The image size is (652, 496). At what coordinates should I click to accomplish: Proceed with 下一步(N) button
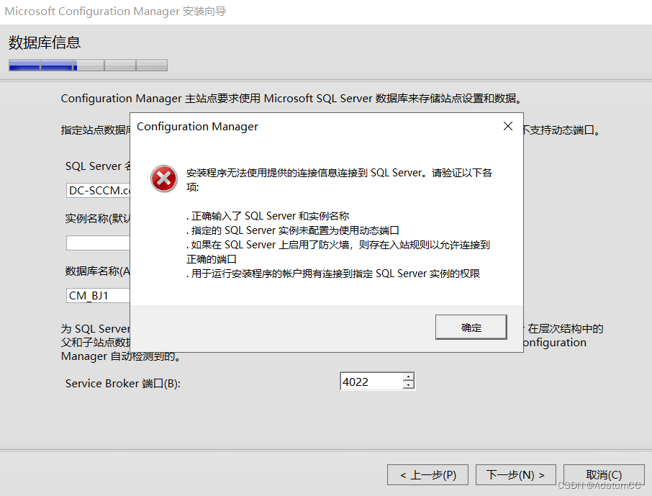point(515,475)
